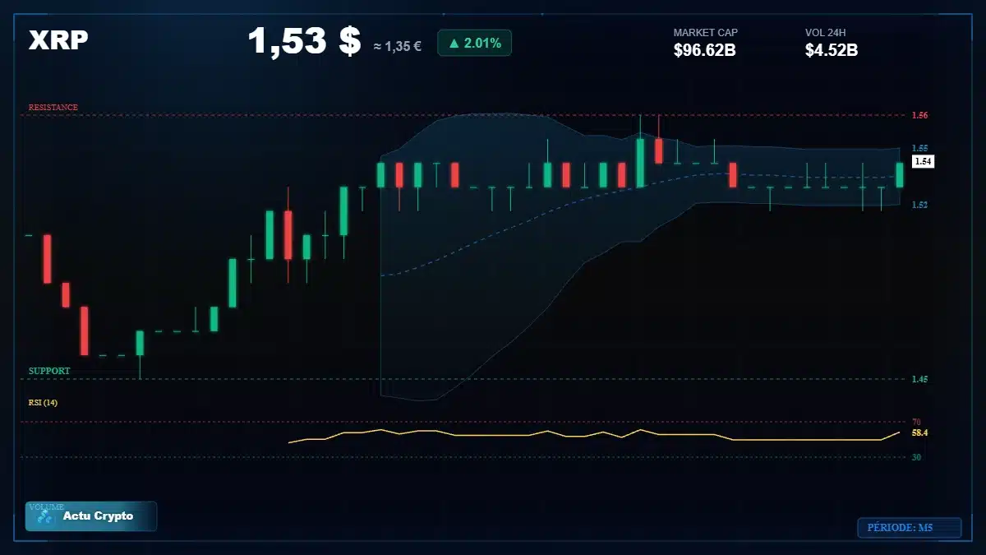Click the Actu Crypto logo icon
The height and width of the screenshot is (555, 986).
pos(46,517)
